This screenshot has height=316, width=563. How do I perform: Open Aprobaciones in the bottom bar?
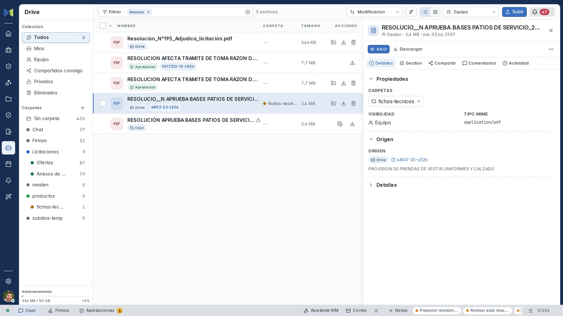coord(101,311)
